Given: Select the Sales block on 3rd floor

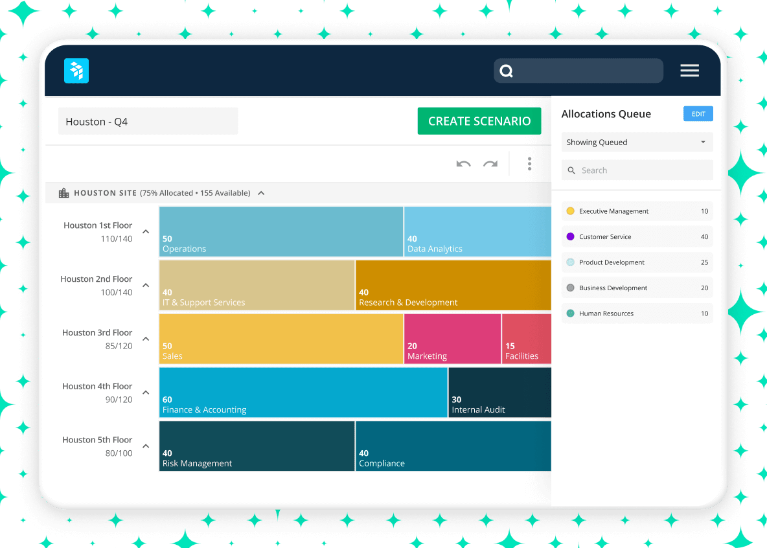Looking at the screenshot, I should [x=280, y=339].
